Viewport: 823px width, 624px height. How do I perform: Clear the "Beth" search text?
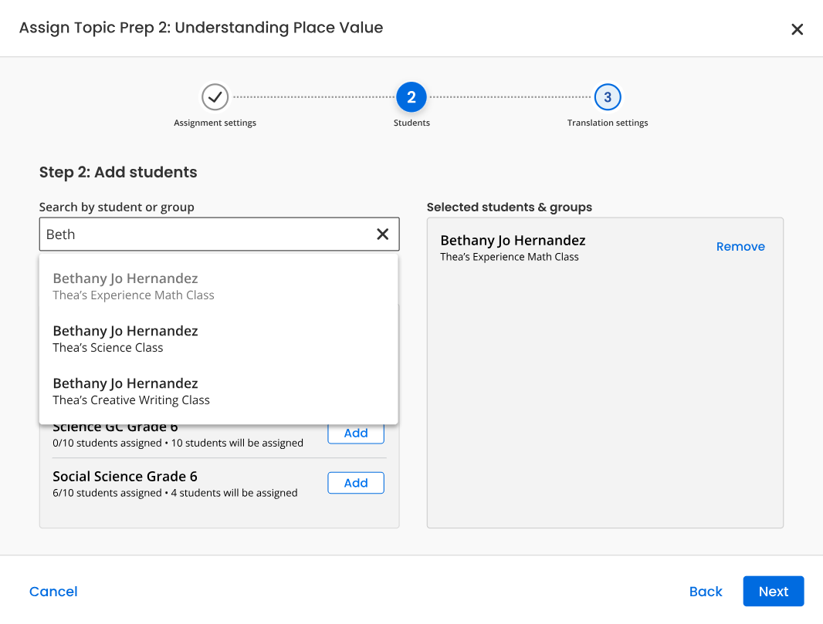tap(382, 234)
